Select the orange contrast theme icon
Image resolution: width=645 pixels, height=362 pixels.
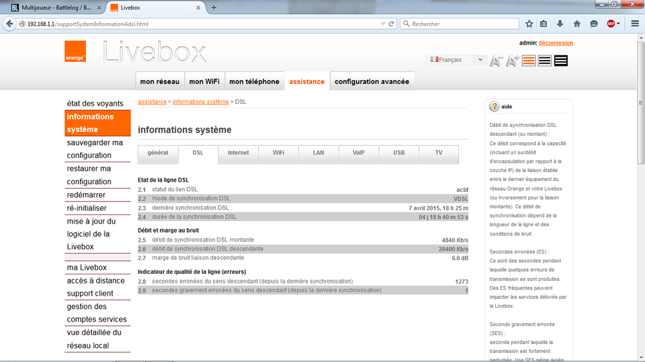pyautogui.click(x=529, y=61)
